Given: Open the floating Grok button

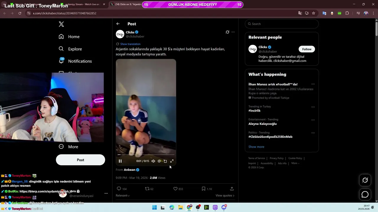Looking at the screenshot, I should (x=365, y=180).
